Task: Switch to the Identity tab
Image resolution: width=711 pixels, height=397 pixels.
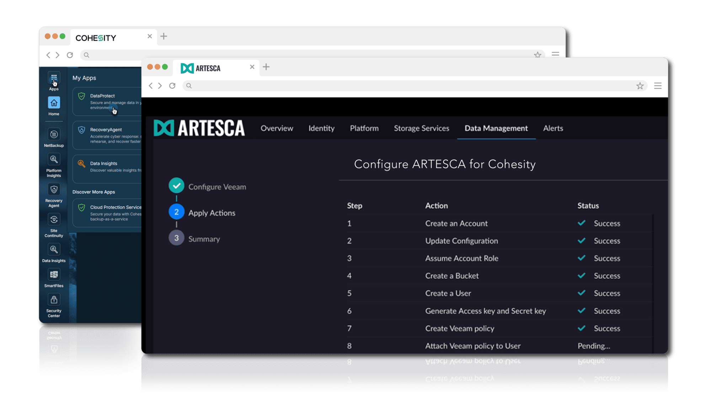Action: point(321,128)
